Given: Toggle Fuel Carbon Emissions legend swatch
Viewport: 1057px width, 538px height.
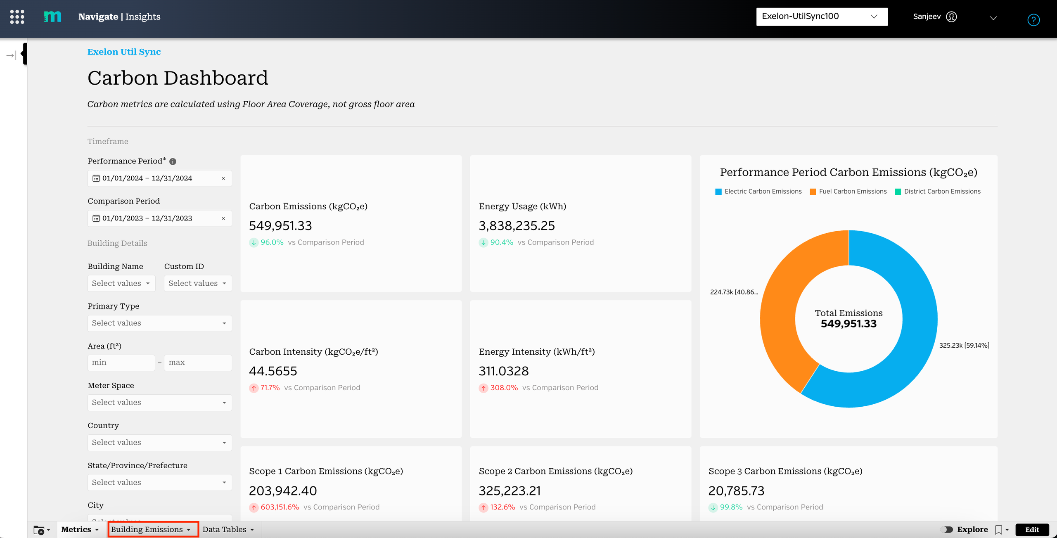Looking at the screenshot, I should (813, 192).
